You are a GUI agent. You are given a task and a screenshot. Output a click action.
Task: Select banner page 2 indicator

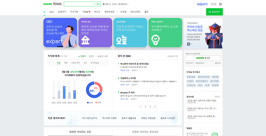coord(191,44)
